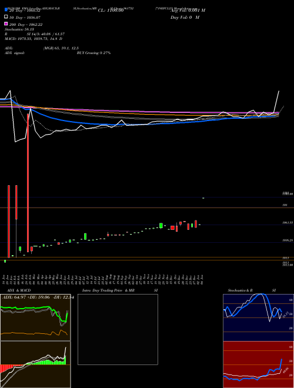Click the green ADX line chart panel
The height and width of the screenshot is (388, 294).
[x=35, y=317]
